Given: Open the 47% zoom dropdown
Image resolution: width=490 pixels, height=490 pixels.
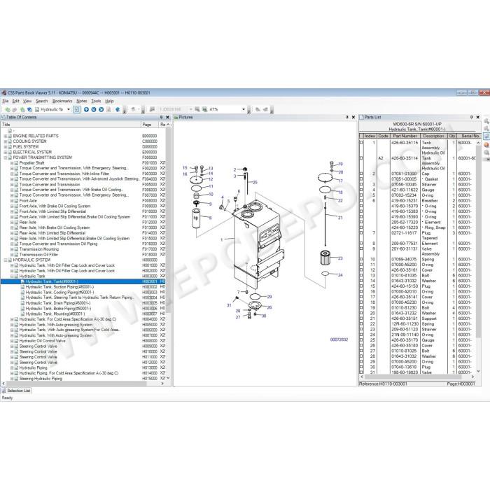Looking at the screenshot, I should (x=244, y=109).
